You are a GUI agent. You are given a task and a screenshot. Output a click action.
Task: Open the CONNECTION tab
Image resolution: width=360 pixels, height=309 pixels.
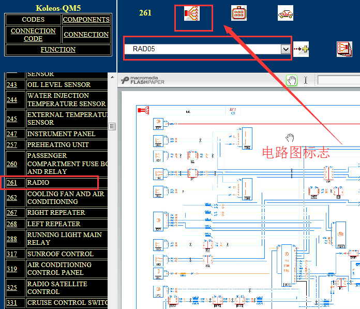(x=86, y=35)
